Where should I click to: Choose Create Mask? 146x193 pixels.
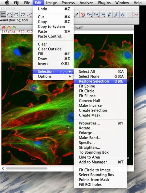coord(100,115)
